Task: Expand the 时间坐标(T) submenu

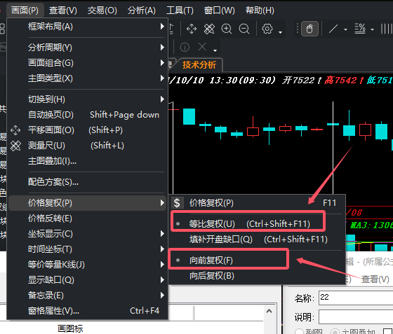Action: 87,249
